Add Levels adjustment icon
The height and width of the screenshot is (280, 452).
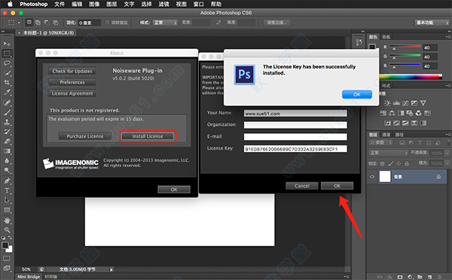[x=396, y=103]
